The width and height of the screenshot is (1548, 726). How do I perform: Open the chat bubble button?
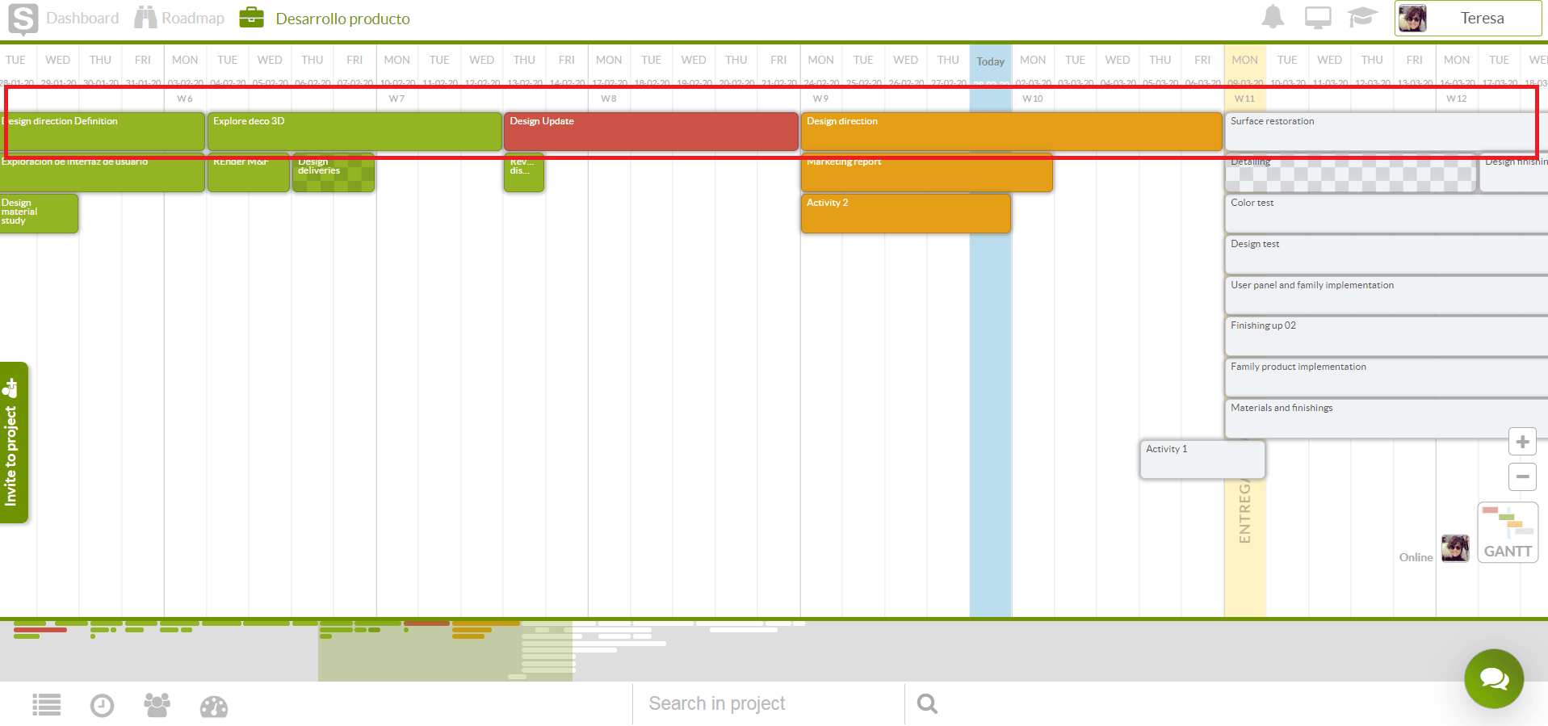click(1494, 679)
